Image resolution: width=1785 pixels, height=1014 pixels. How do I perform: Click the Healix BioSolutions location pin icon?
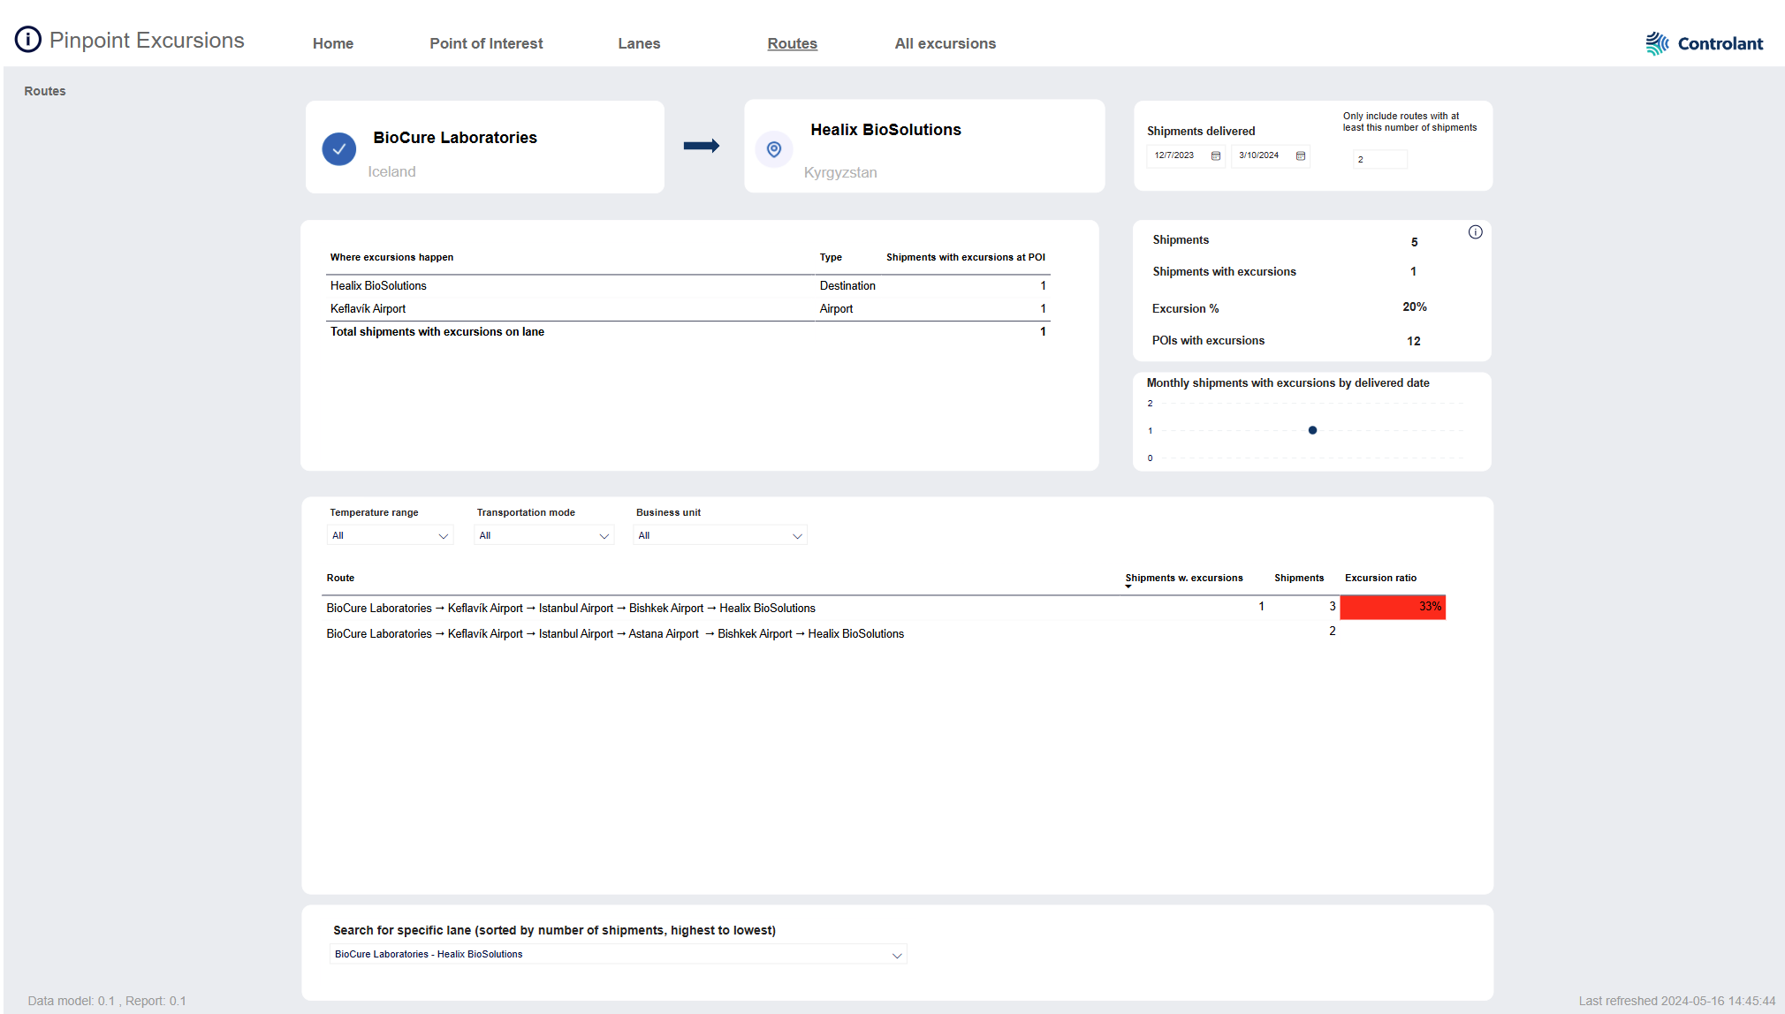pos(774,149)
